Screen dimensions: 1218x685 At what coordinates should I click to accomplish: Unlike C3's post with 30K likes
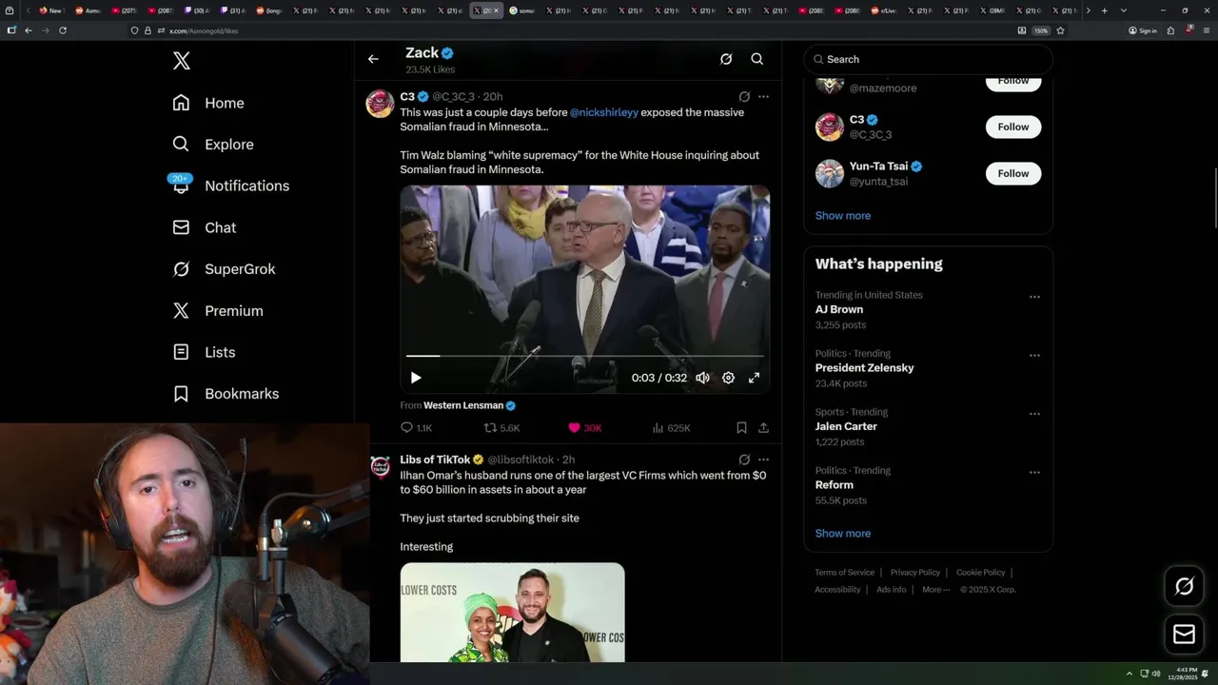584,428
